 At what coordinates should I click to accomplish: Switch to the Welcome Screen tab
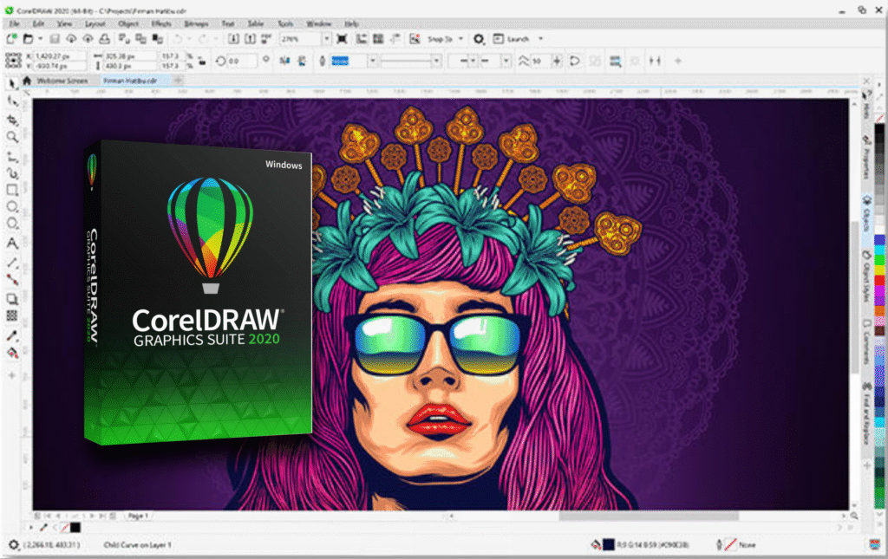tap(62, 81)
